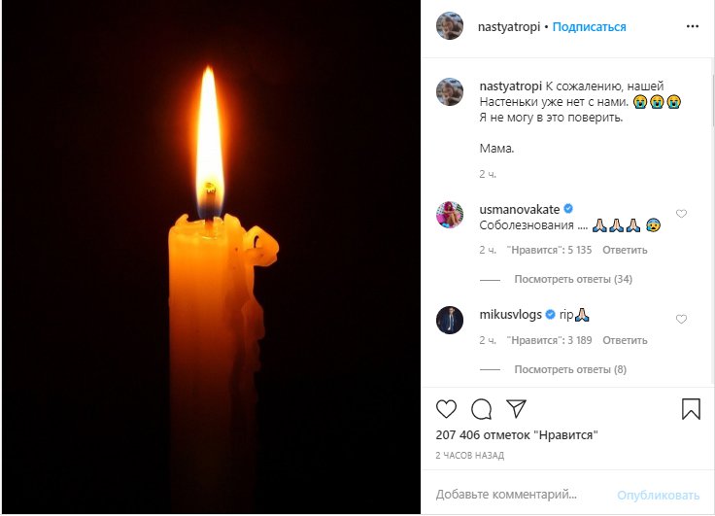The height and width of the screenshot is (516, 715).
Task: Follow via the "Подписаться" link
Action: point(589,27)
